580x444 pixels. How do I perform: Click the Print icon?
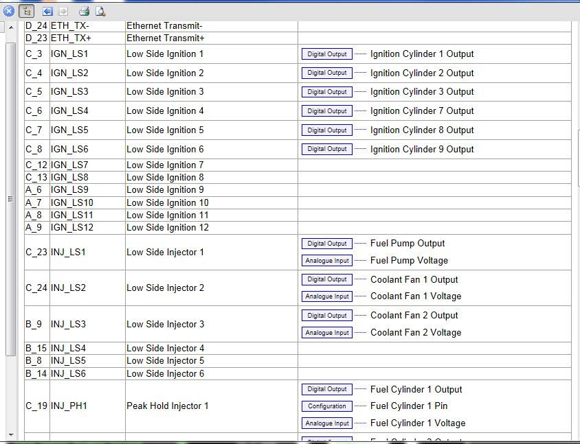tap(84, 11)
